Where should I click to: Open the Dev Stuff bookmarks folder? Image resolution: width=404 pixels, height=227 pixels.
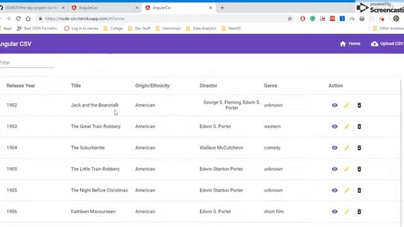click(x=139, y=28)
